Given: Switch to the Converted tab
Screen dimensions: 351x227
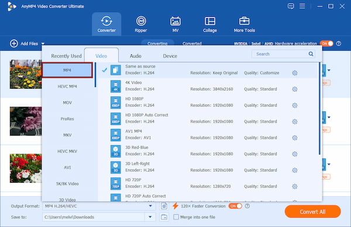Looking at the screenshot, I should 192,44.
